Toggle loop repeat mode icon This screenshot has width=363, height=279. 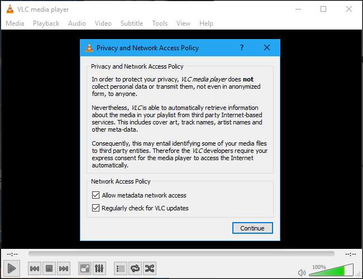pyautogui.click(x=135, y=268)
